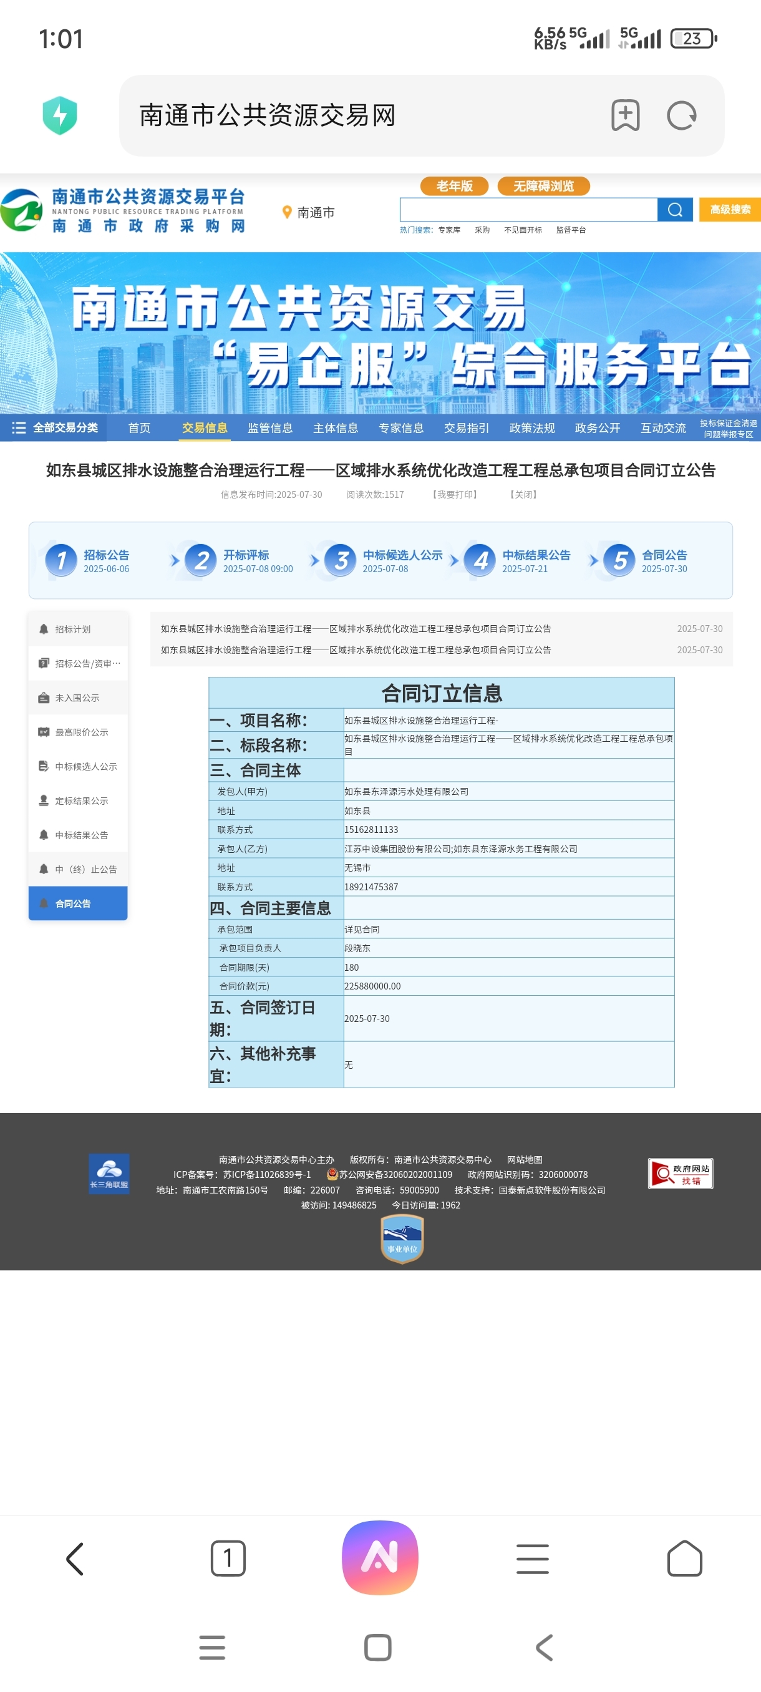The height and width of the screenshot is (1692, 761).
Task: Tap Android system home button
Action: pos(378,1648)
